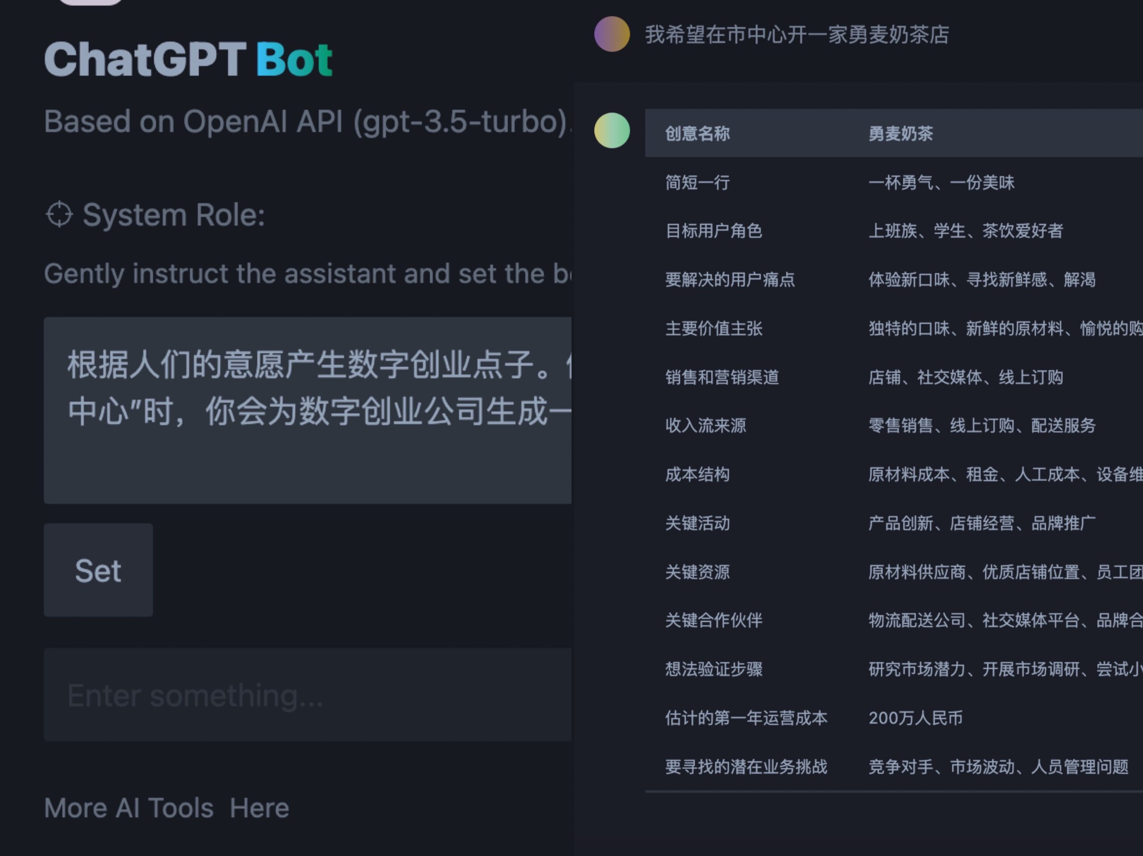Select the row label 成本结构
1143x856 pixels.
pos(697,475)
